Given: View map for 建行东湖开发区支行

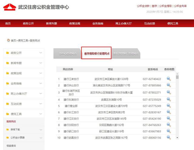Looking at the screenshot, I should [x=169, y=92].
